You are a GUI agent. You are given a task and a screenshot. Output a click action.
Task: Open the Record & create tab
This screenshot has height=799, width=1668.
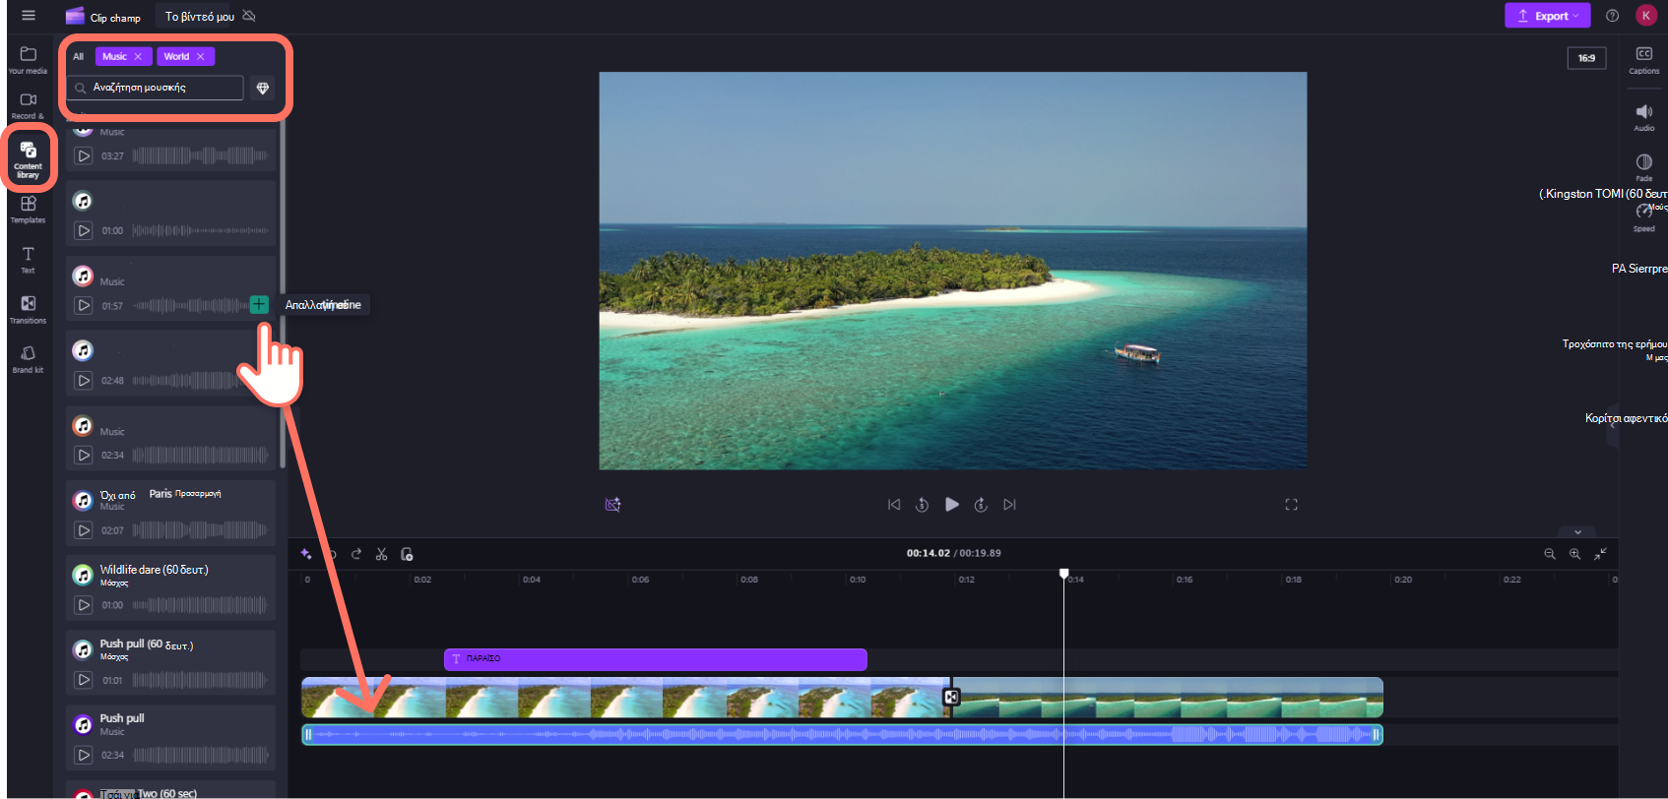29,105
